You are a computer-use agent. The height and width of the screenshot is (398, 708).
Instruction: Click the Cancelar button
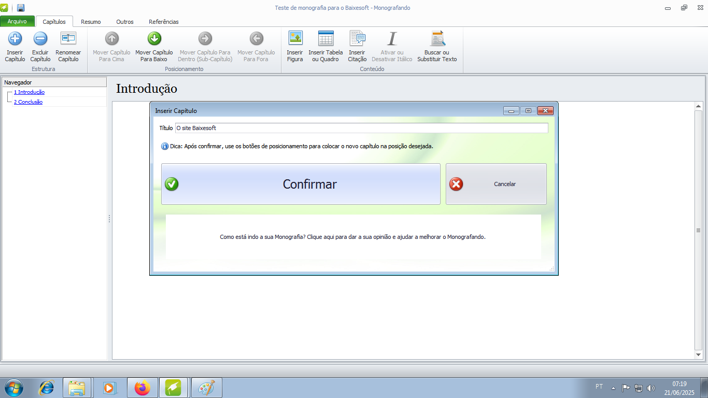496,184
